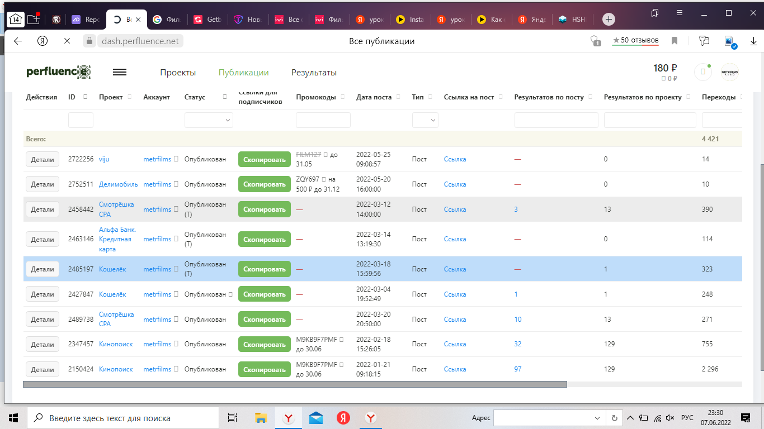
Task: Click the balance 180 ₽ text
Action: pos(665,68)
